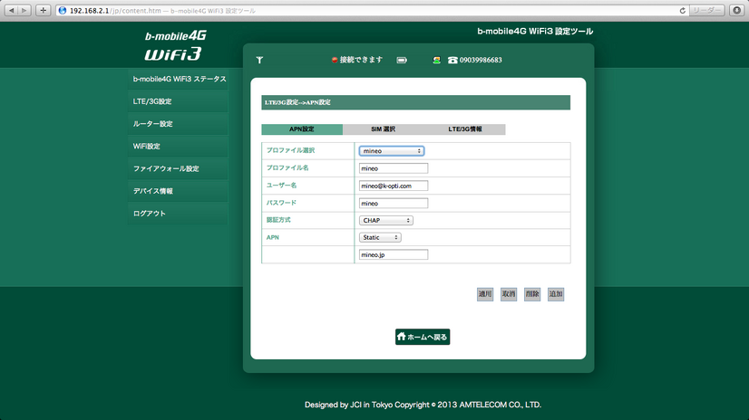Go forward with the browser forward arrow
This screenshot has height=420, width=749.
(x=24, y=10)
